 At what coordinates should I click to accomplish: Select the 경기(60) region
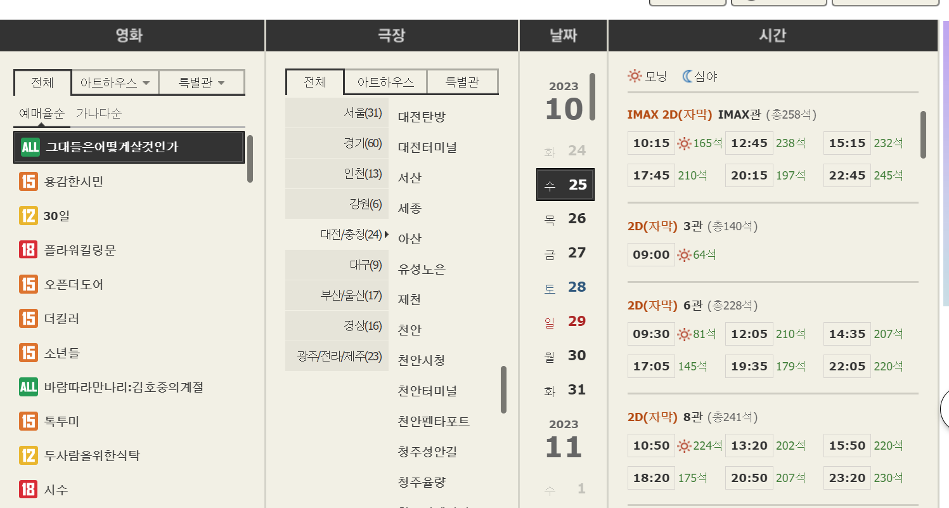337,143
